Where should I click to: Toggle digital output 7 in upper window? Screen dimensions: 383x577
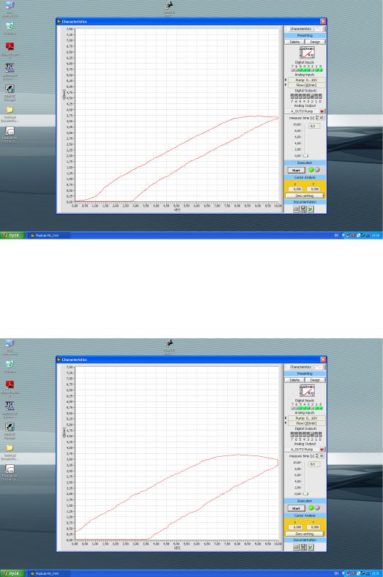tap(292, 96)
